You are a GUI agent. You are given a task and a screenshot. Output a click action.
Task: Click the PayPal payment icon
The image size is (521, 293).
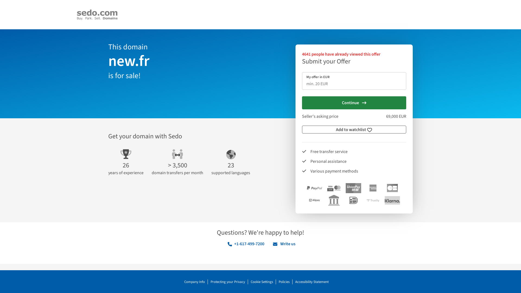[x=314, y=188]
